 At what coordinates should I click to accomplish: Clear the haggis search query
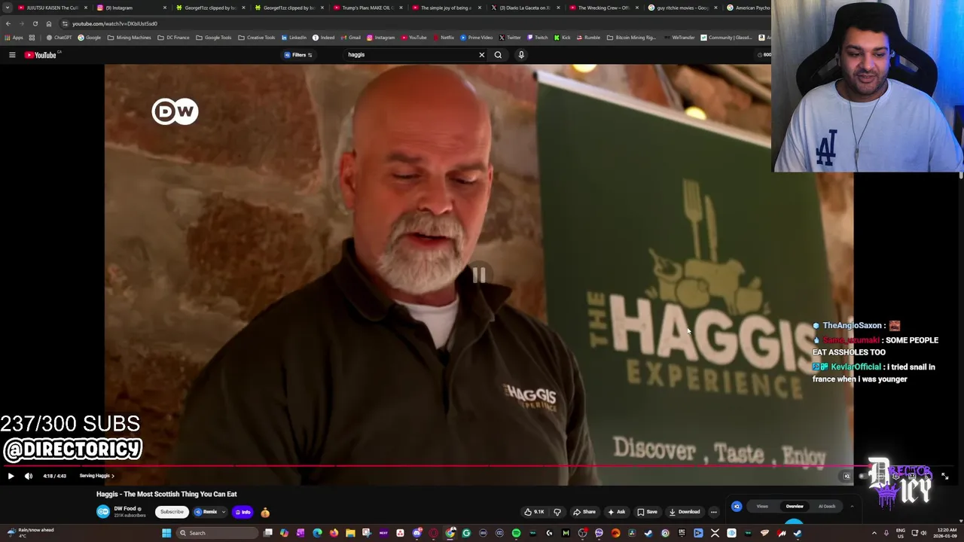coord(482,55)
